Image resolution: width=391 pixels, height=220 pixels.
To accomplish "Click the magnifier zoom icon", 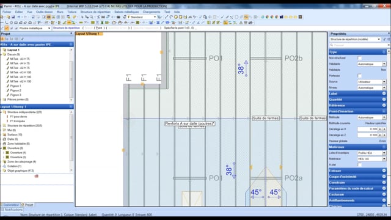I will click(x=92, y=17).
